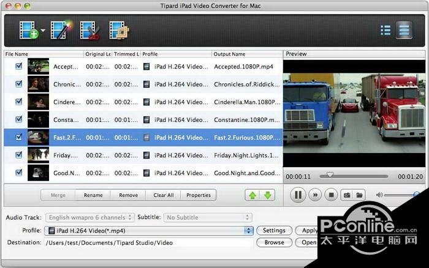Uncheck the Friday Night Lights checkbox
The height and width of the screenshot is (268, 429).
point(18,155)
